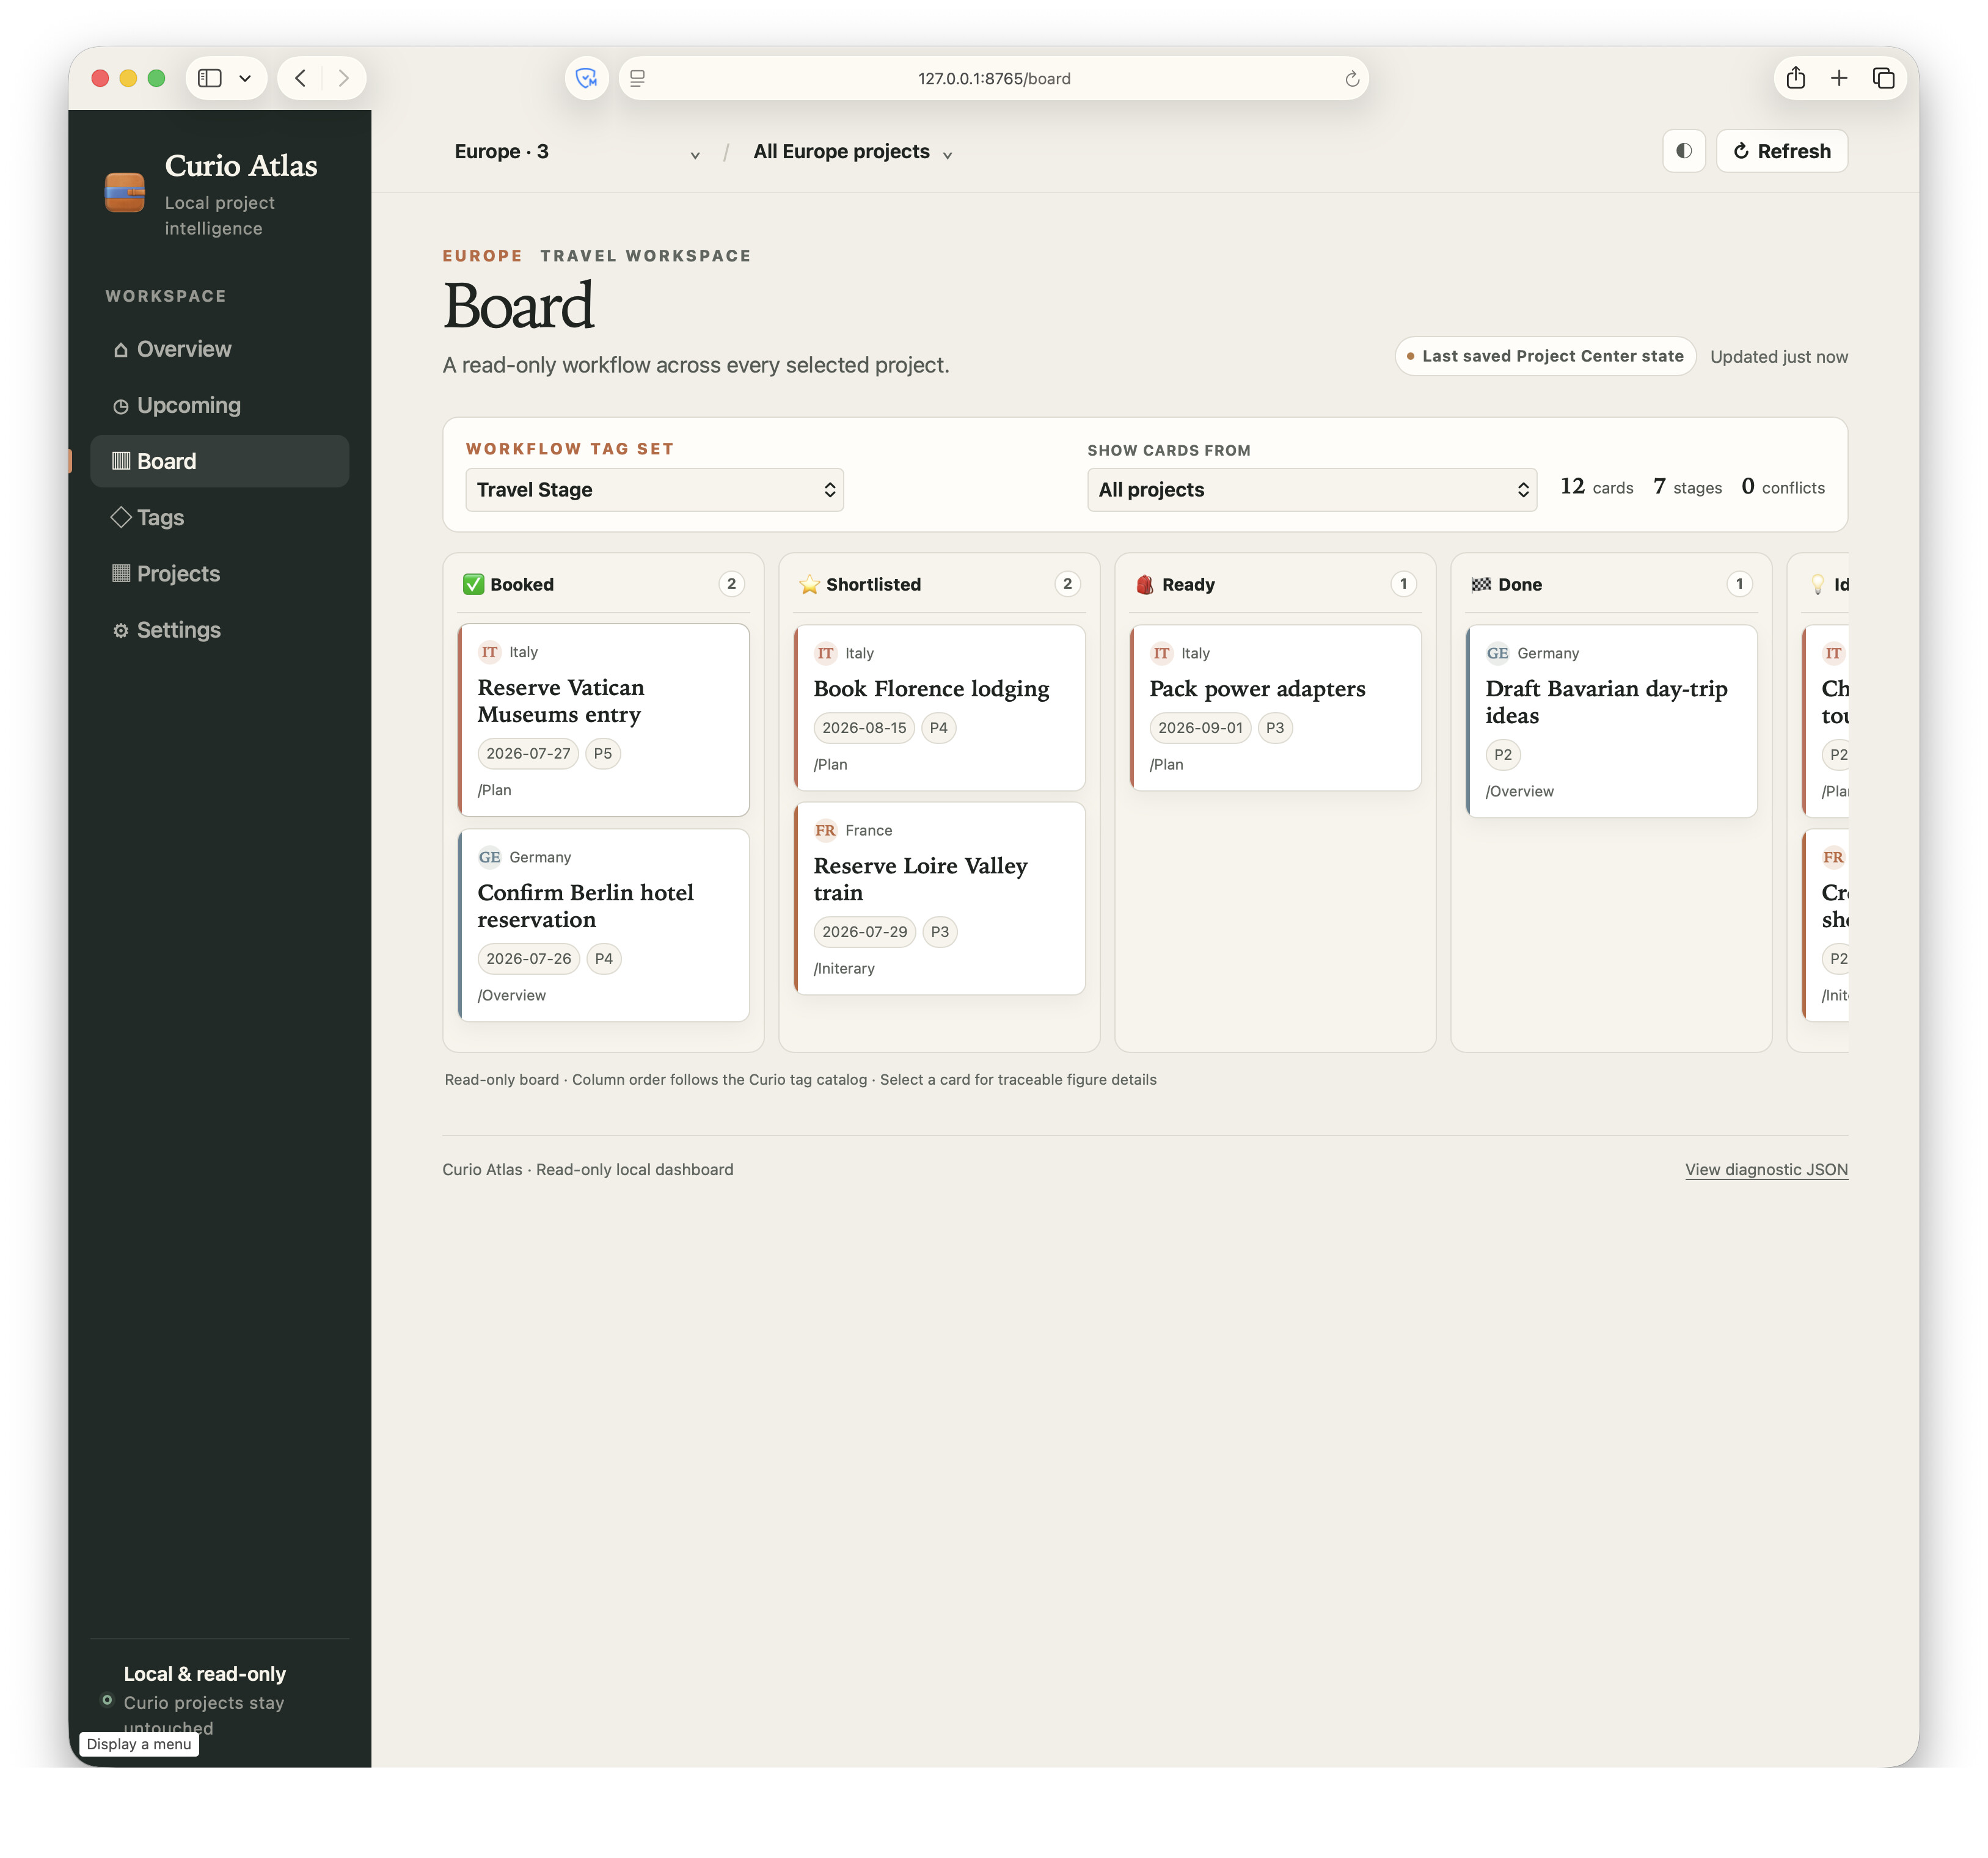Click the GE badge on Bavarian day-trip card
1988x1858 pixels.
tap(1497, 653)
